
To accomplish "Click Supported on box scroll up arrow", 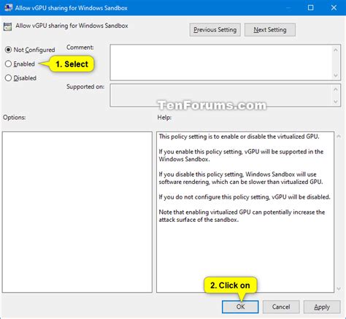I will [x=336, y=89].
